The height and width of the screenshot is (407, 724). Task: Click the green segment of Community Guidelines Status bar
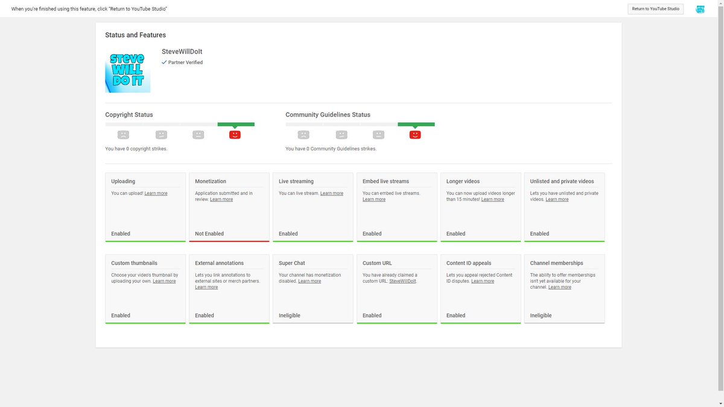[416, 124]
